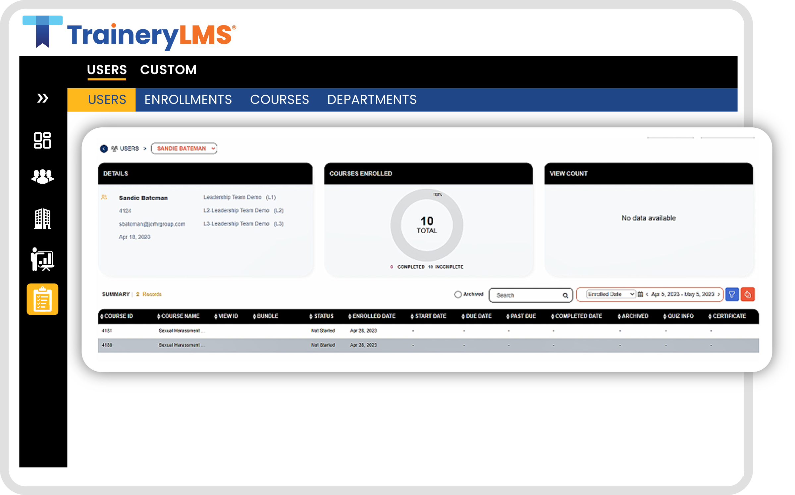
Task: Click the courses enrolled donut chart
Action: 427,225
